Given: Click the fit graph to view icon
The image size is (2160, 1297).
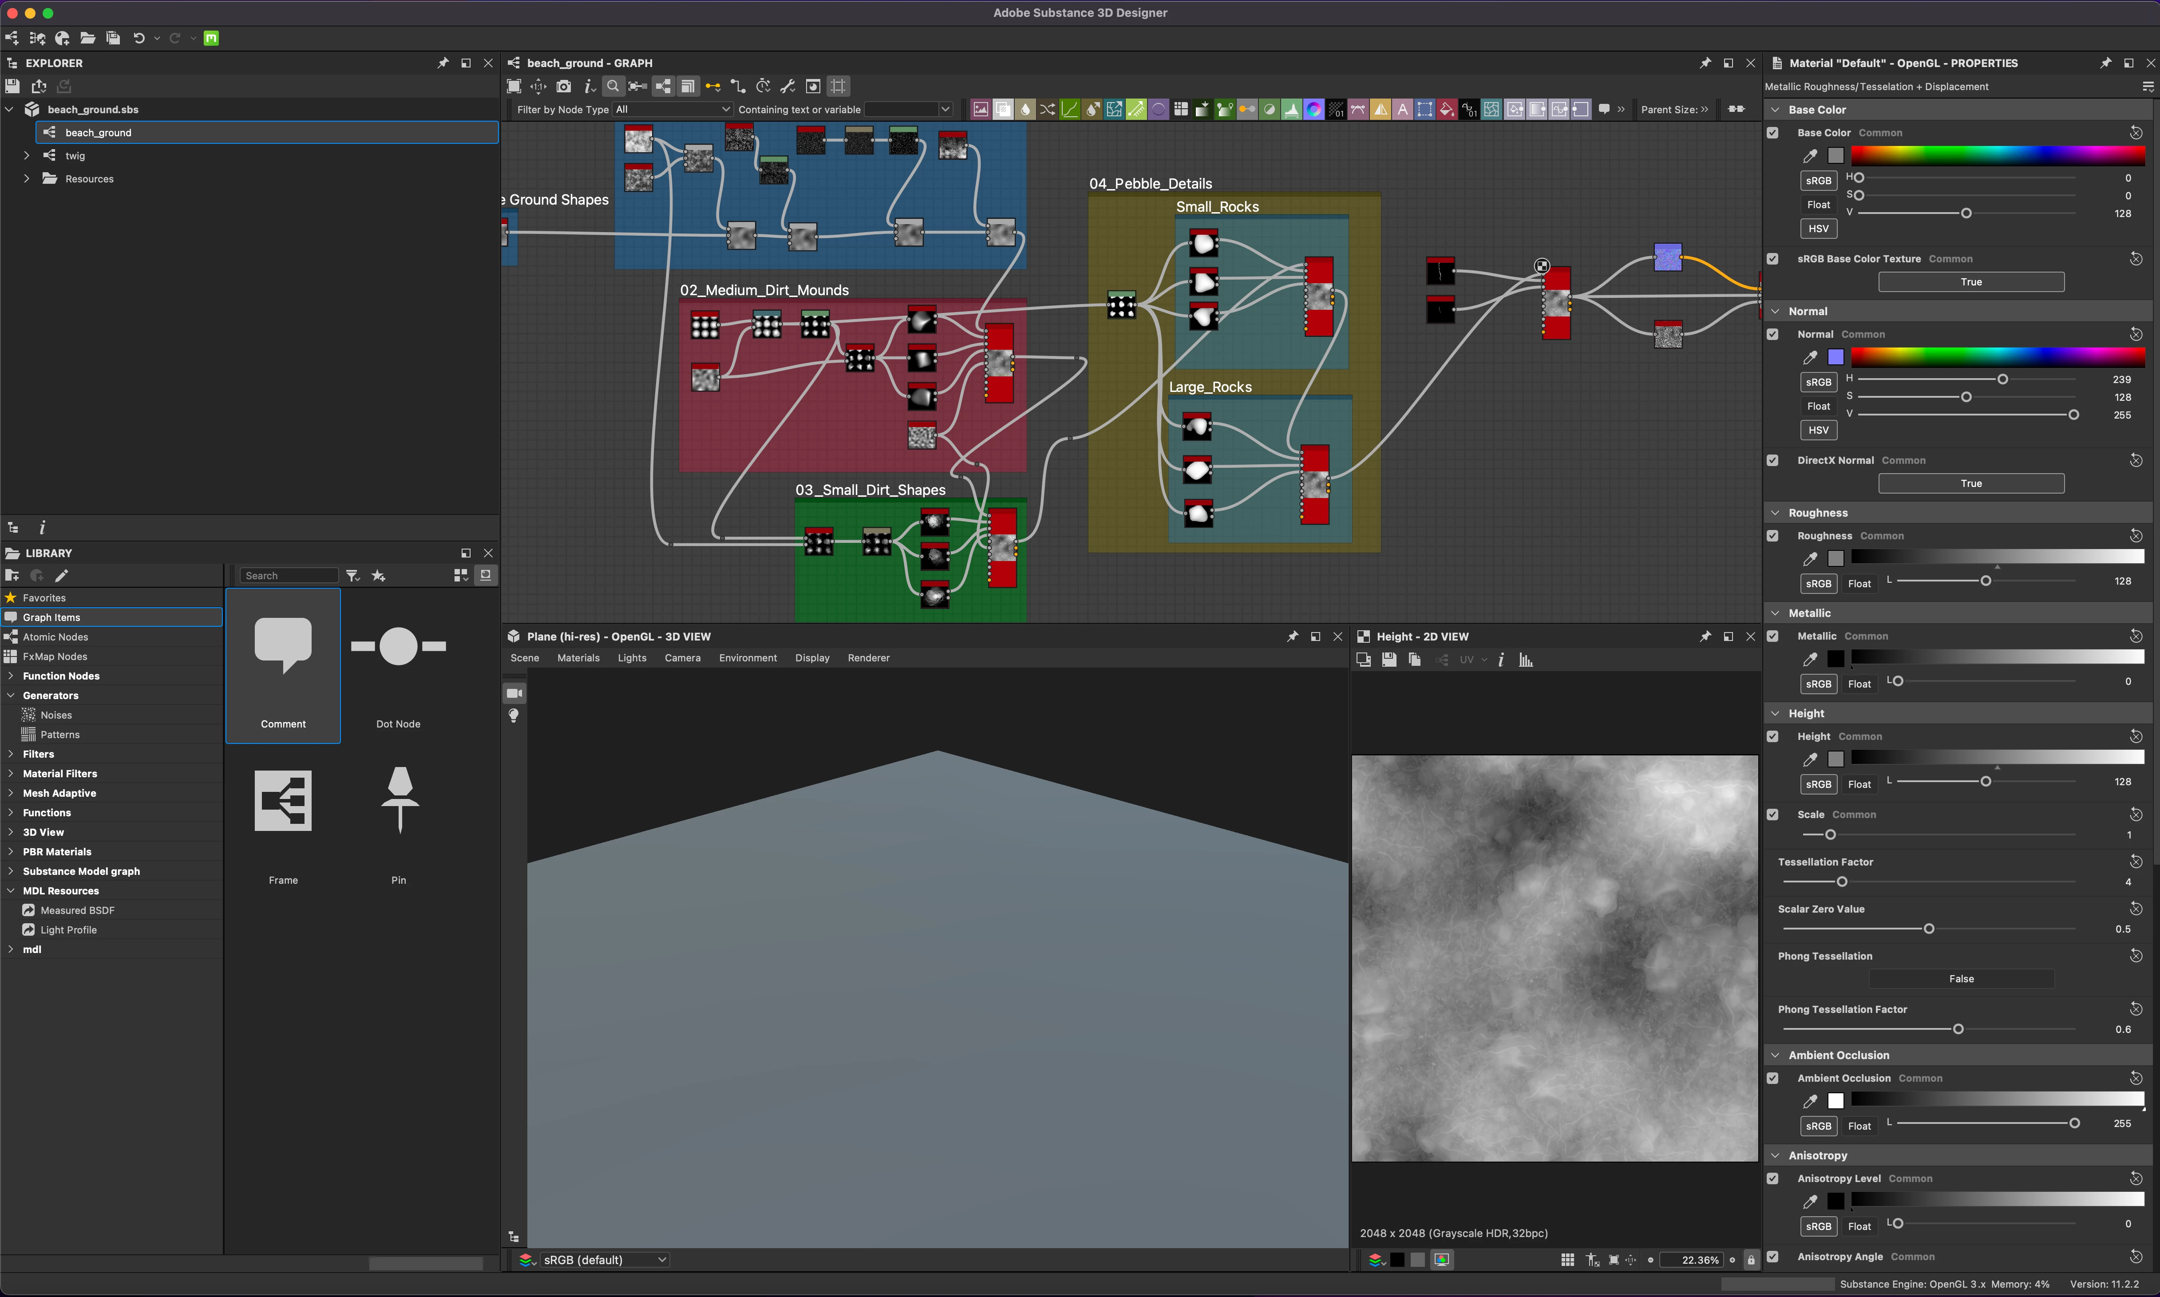Looking at the screenshot, I should coord(514,86).
